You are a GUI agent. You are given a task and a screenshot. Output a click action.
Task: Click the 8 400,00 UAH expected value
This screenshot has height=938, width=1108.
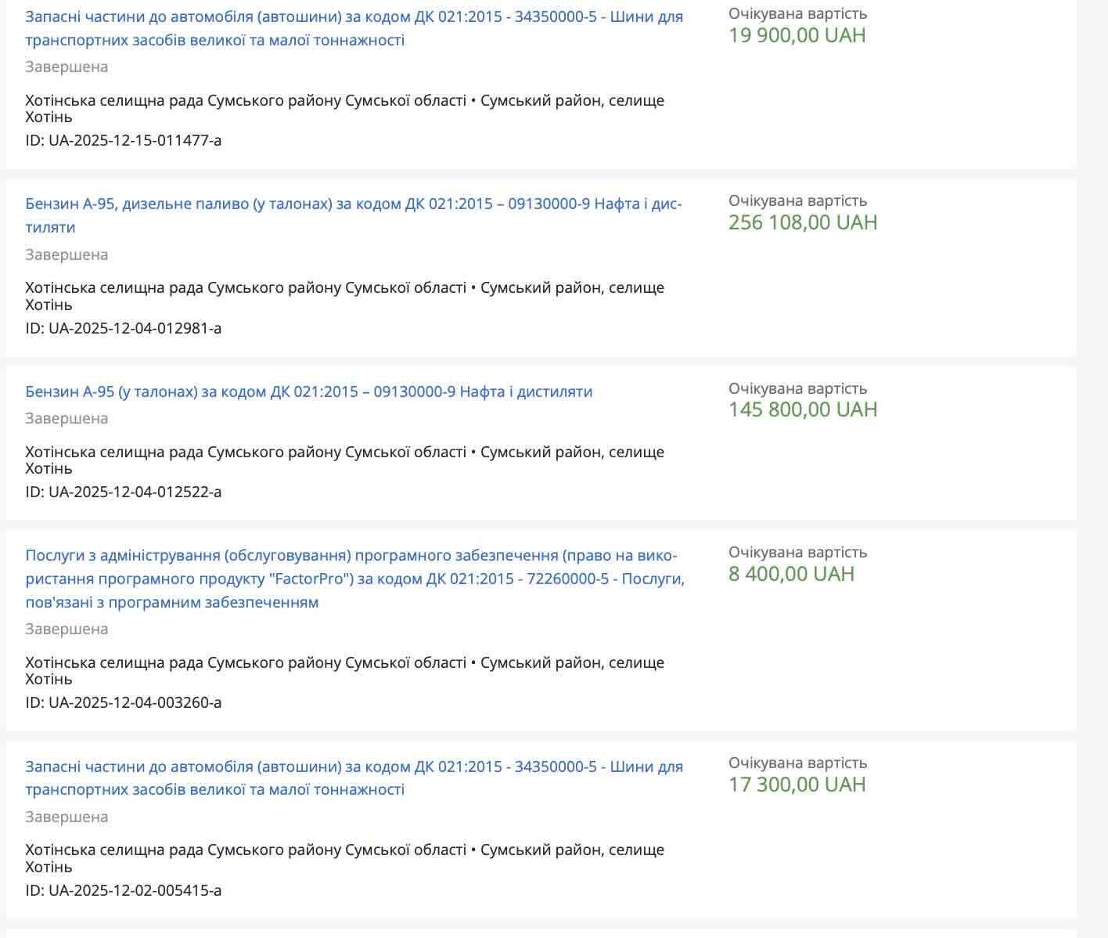pyautogui.click(x=791, y=574)
